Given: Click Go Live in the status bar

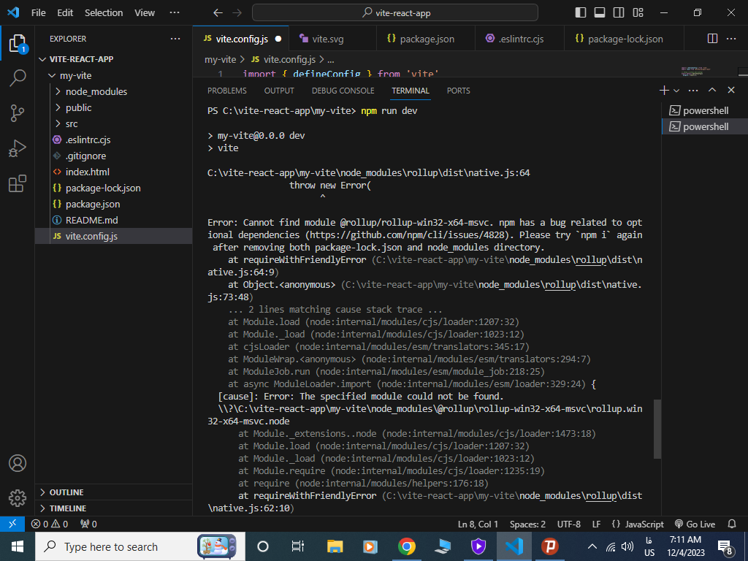Looking at the screenshot, I should (695, 524).
